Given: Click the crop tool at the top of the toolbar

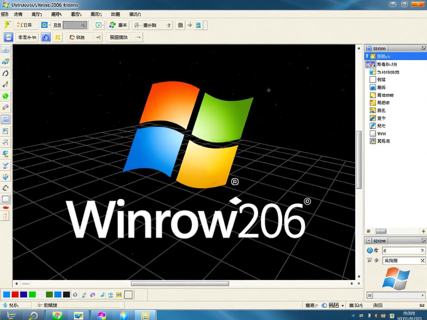Looking at the screenshot, I should [x=5, y=50].
